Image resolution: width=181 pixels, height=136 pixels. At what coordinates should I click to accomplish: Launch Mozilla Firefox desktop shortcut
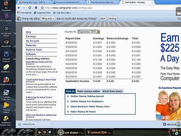(6, 81)
